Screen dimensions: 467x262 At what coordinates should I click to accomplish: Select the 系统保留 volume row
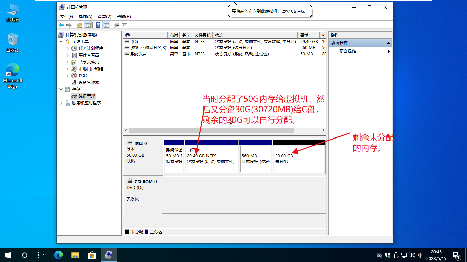click(x=225, y=54)
